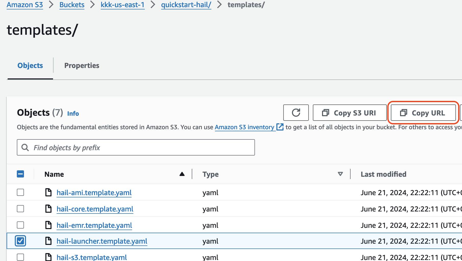Toggle the select-all checkbox in table header
The image size is (462, 261).
pos(20,174)
